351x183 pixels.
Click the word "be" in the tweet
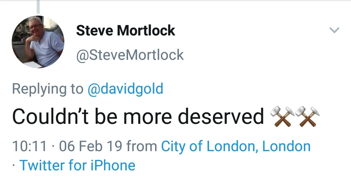pos(106,116)
